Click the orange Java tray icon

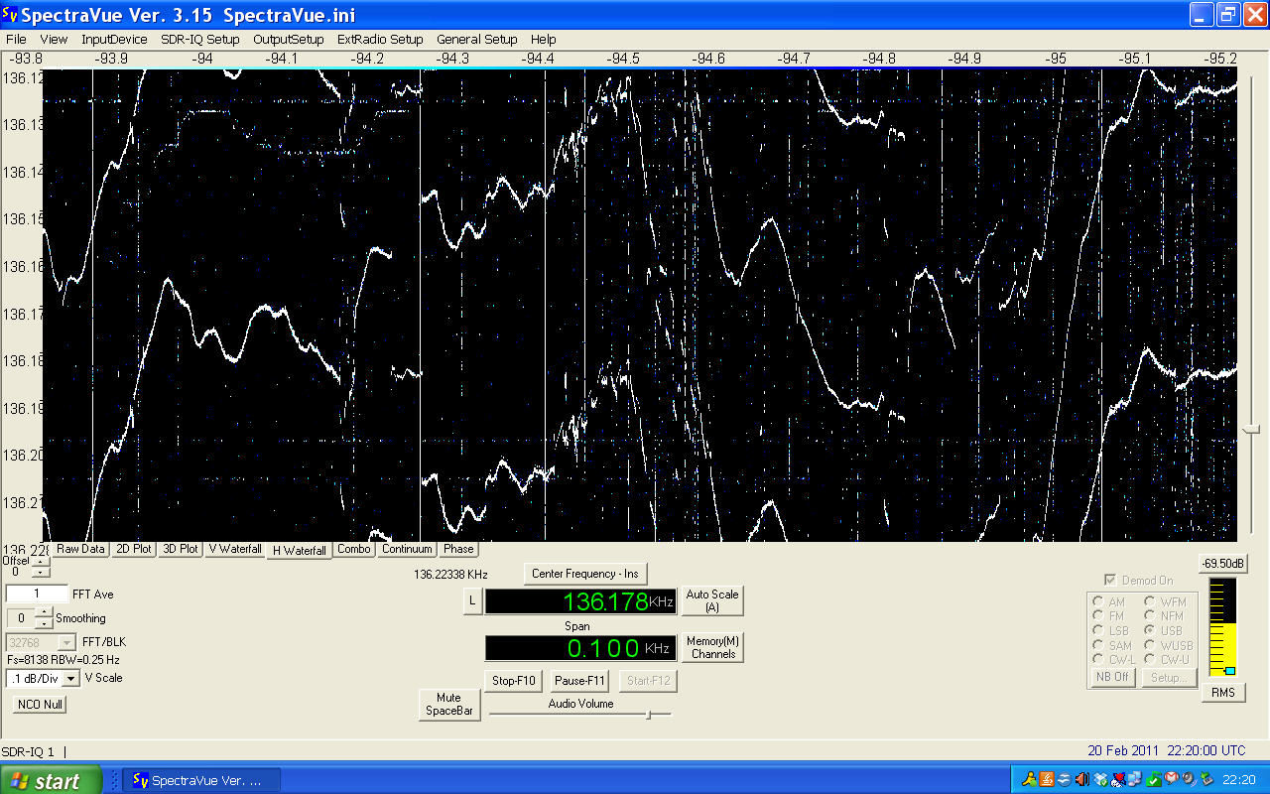[1047, 780]
